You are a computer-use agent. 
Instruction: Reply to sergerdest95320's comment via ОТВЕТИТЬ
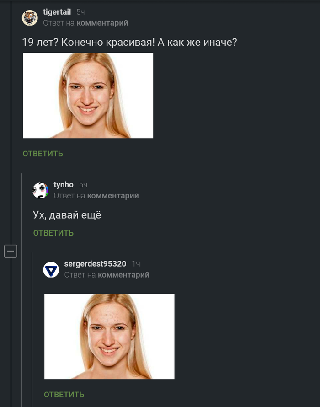pos(64,395)
